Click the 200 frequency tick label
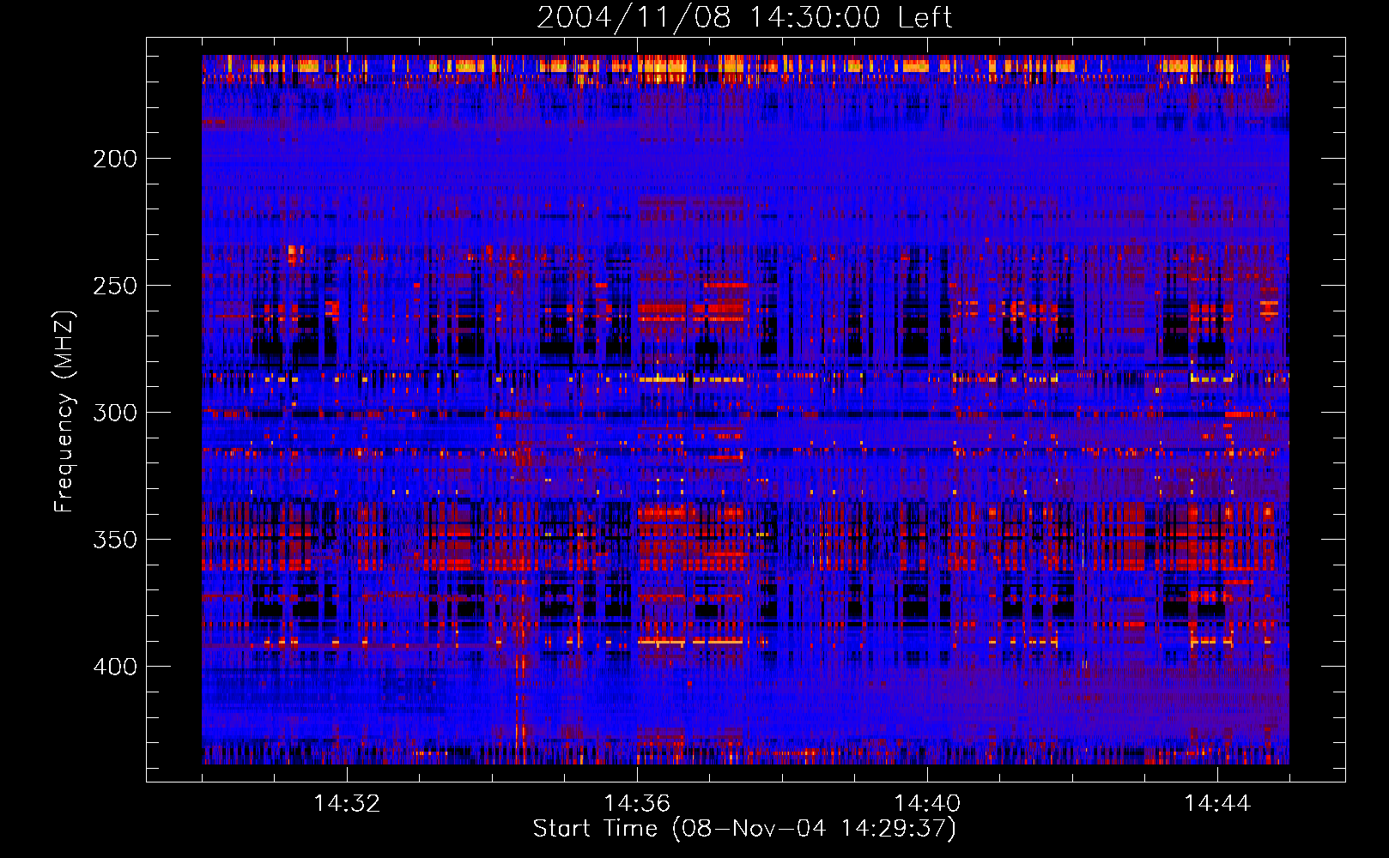The width and height of the screenshot is (1389, 858). (x=115, y=159)
